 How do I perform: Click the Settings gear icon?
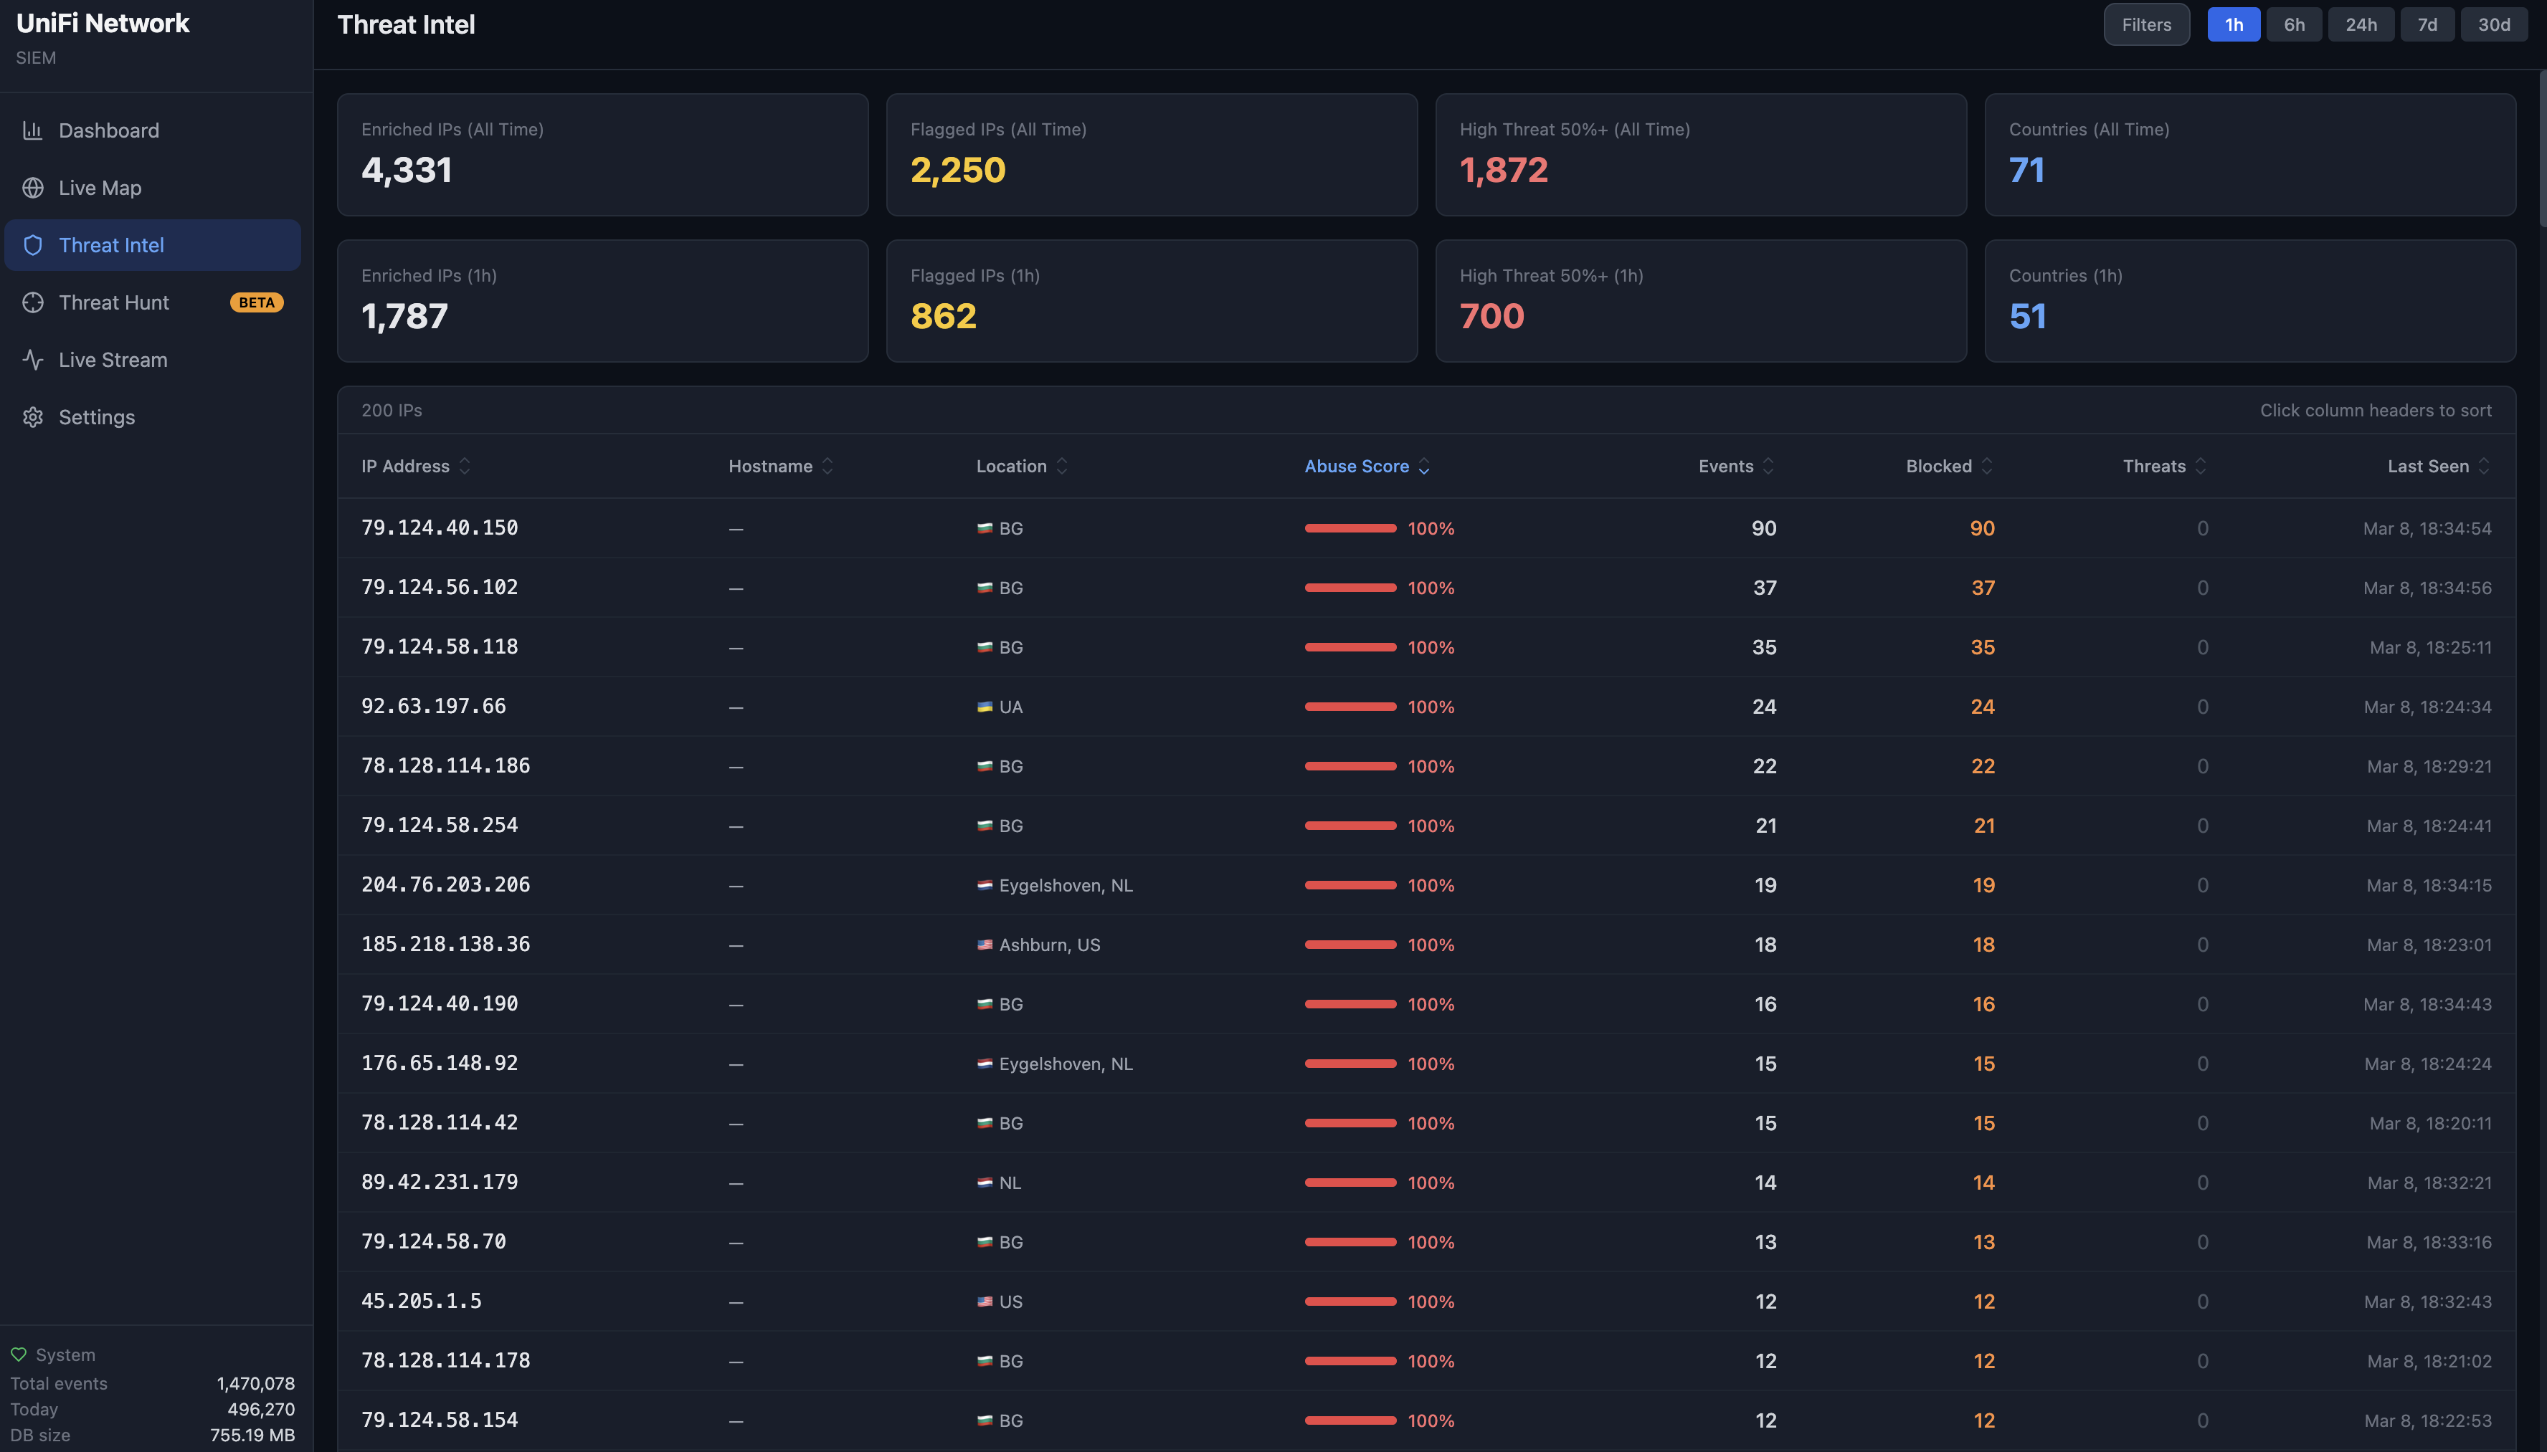33,417
